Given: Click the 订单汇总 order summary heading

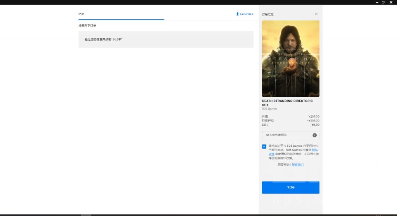Looking at the screenshot, I should point(268,14).
